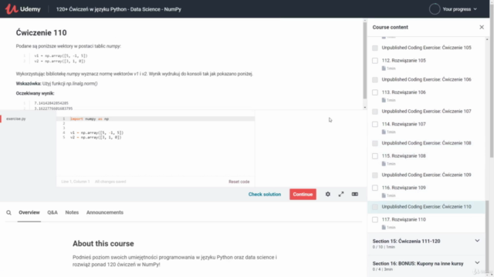Viewport: 494px width, 277px height.
Task: Click the red Continue button
Action: coord(303,194)
